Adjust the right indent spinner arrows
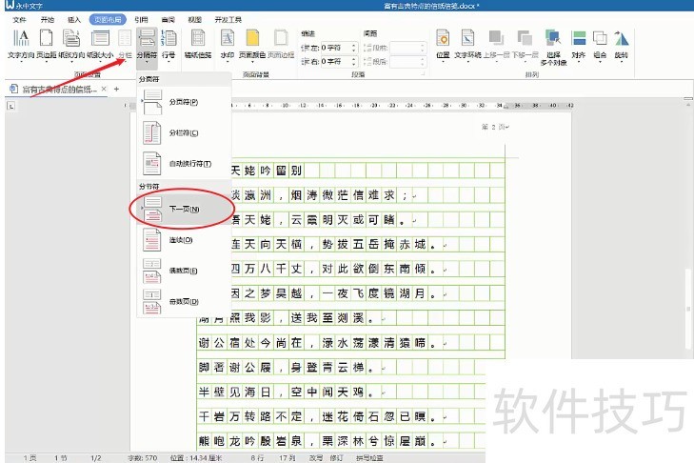694x463 pixels. pos(353,61)
